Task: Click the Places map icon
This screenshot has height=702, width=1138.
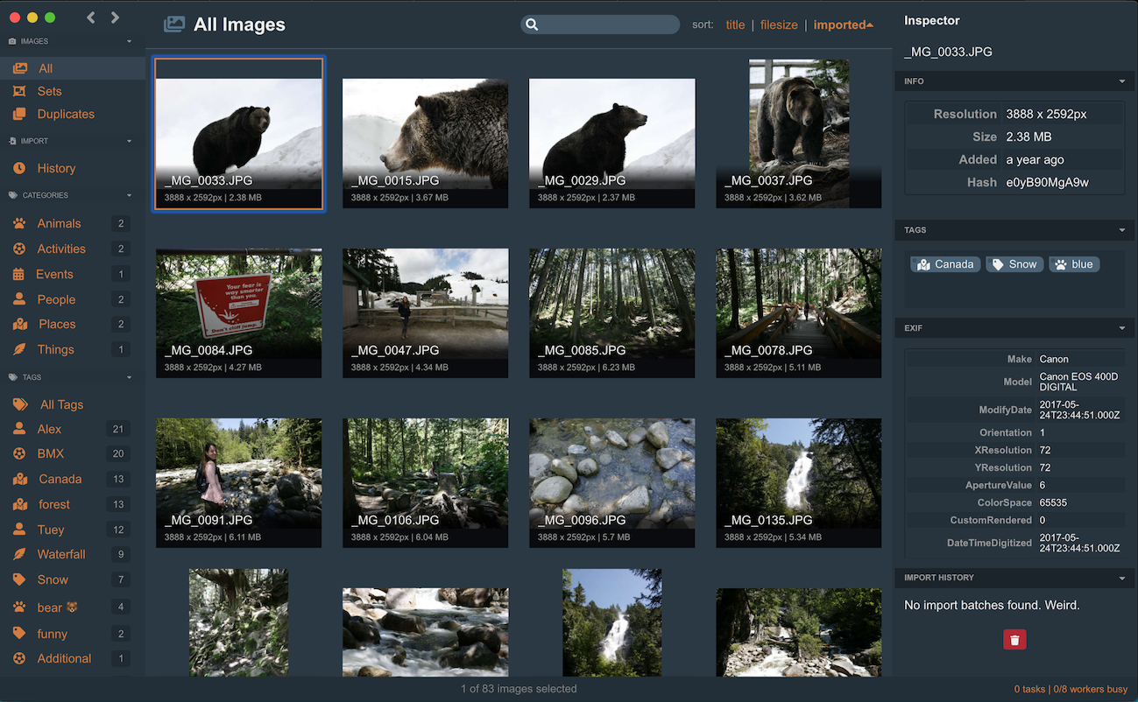Action: [20, 324]
